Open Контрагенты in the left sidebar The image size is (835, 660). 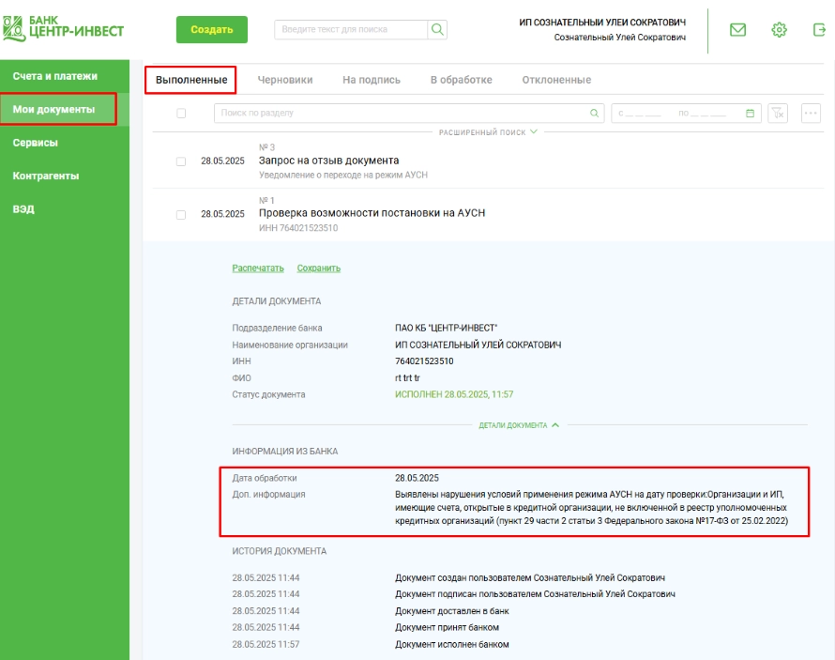46,176
